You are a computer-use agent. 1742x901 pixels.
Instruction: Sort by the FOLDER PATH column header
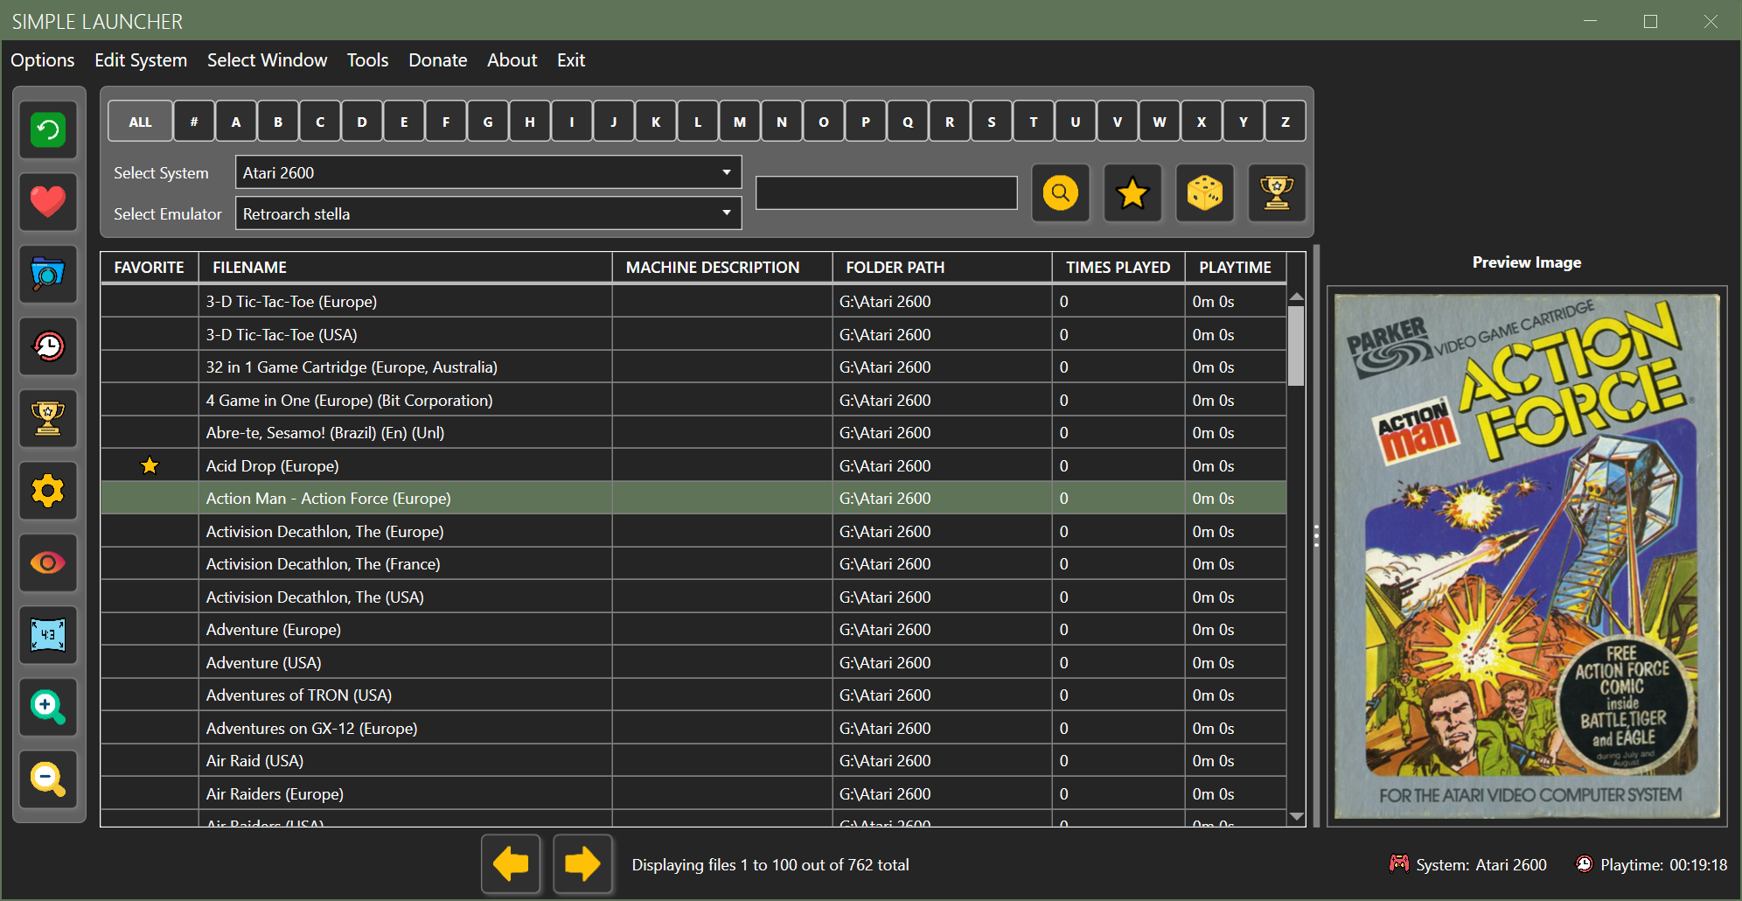pos(942,267)
